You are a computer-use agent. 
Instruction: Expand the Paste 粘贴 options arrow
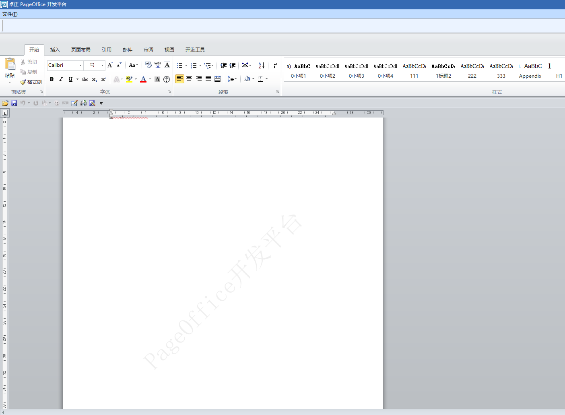10,83
